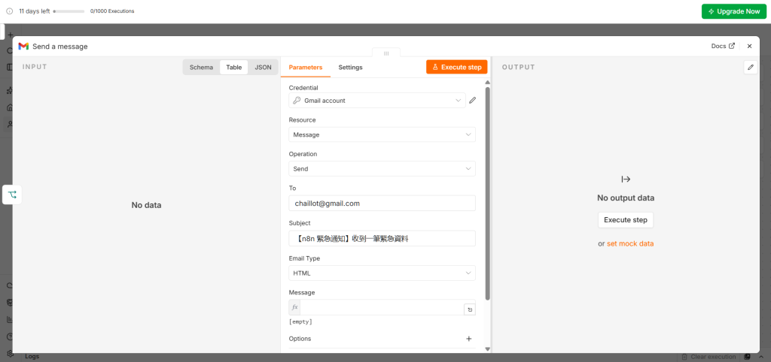Switch to the Parameters tab
771x362 pixels.
pyautogui.click(x=306, y=67)
